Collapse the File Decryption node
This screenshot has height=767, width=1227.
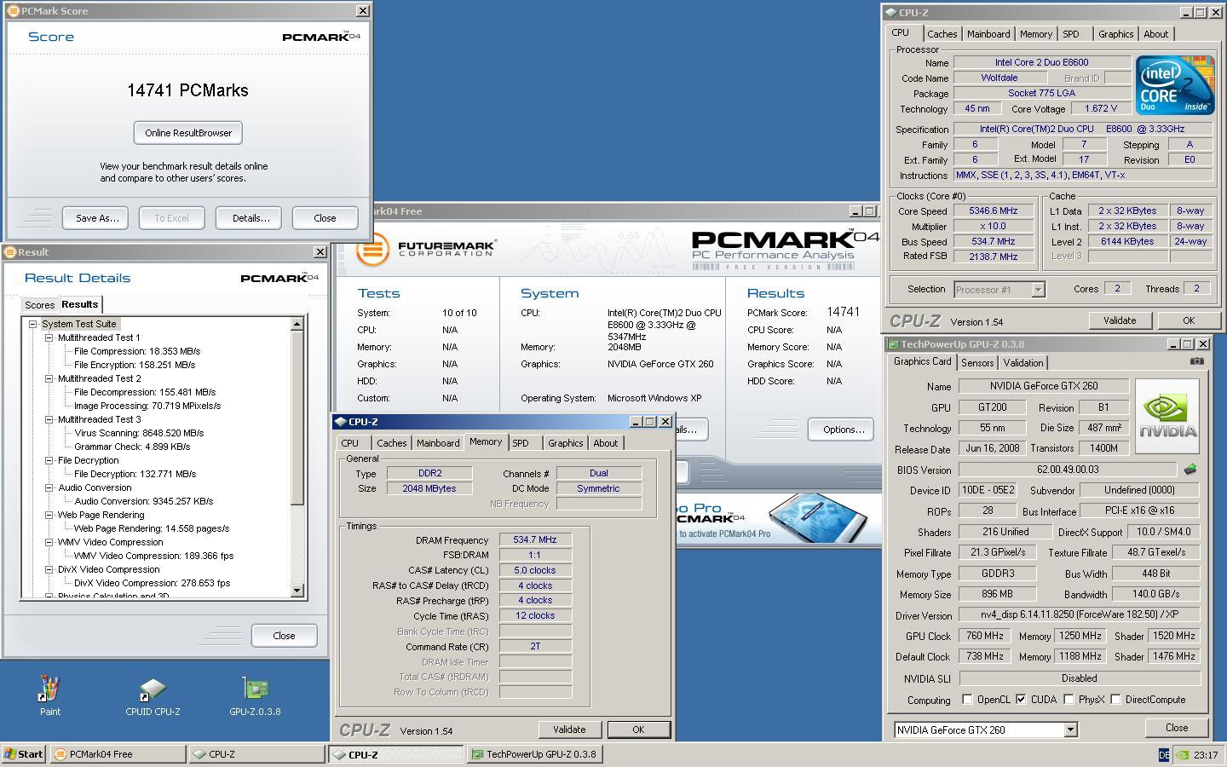[x=49, y=460]
